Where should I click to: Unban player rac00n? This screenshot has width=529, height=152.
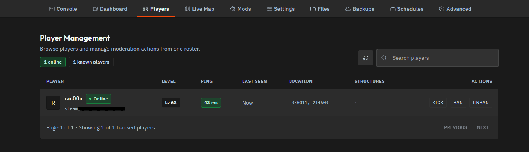tap(481, 103)
